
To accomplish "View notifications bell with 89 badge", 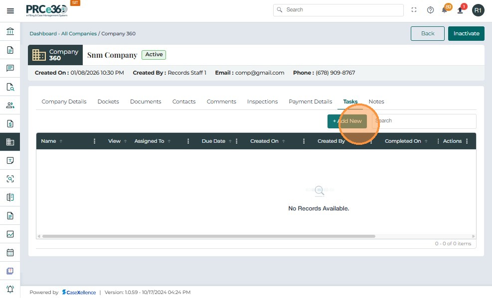I will point(445,10).
